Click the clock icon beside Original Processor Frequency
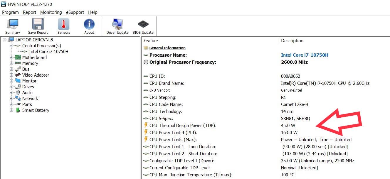This screenshot has height=179, width=390. (x=146, y=62)
